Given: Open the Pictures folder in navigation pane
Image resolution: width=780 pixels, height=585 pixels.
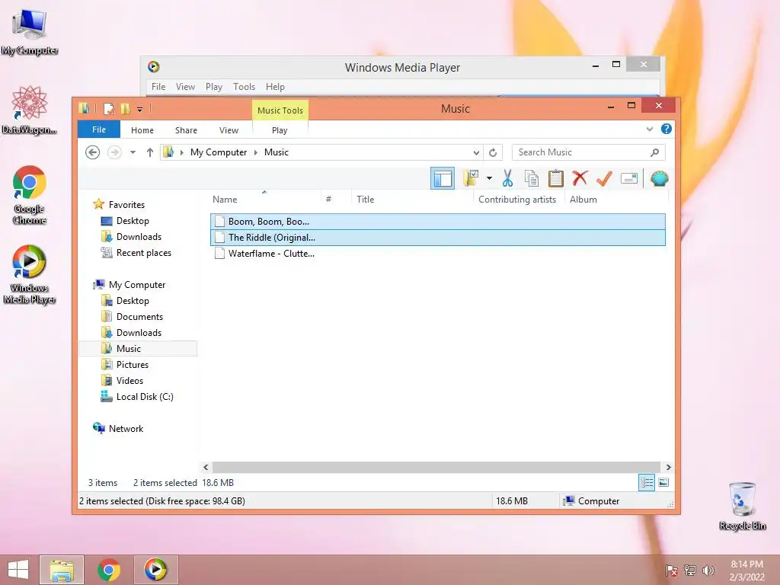Looking at the screenshot, I should pos(133,364).
